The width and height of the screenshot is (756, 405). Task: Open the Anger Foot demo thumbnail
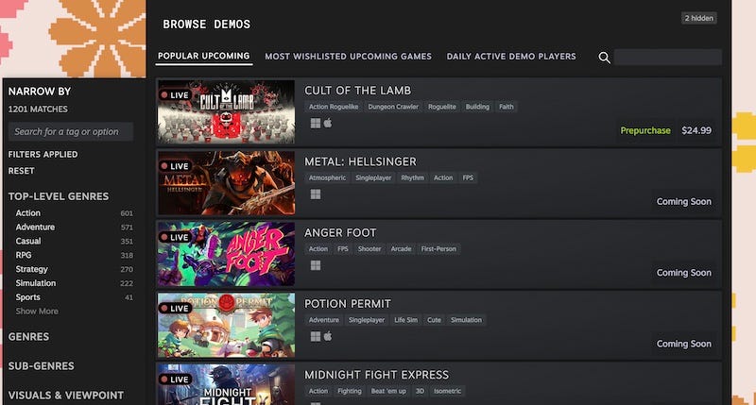(x=226, y=254)
